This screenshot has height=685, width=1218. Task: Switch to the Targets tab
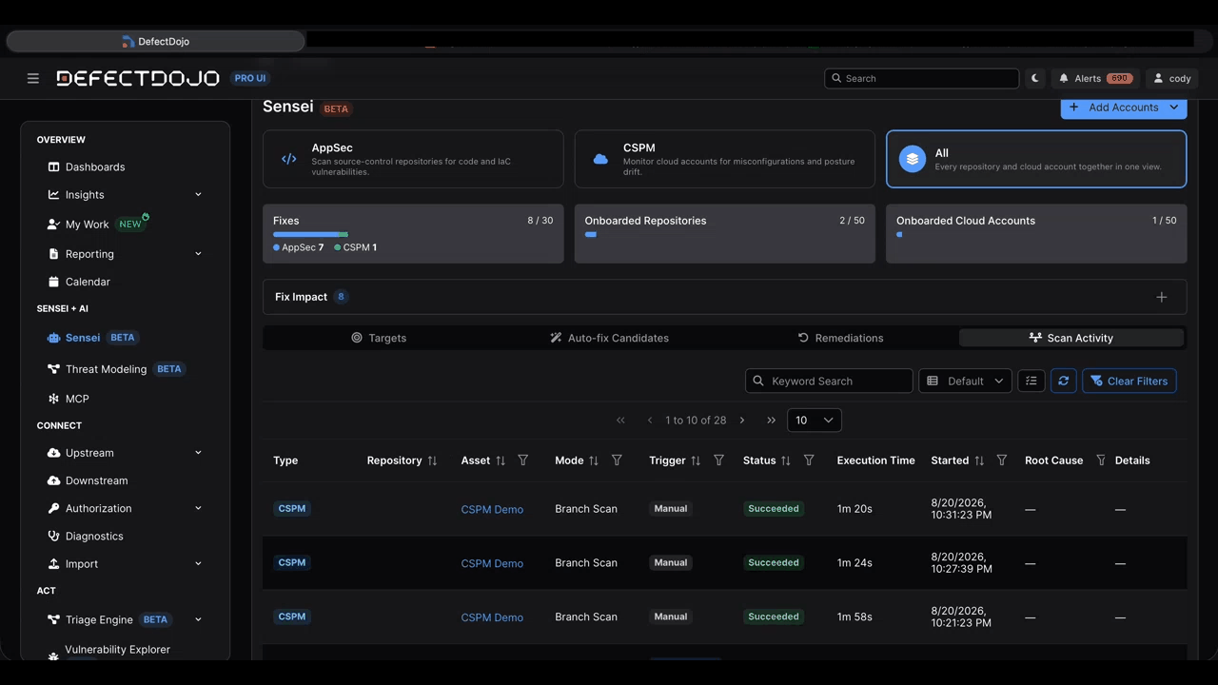tap(379, 338)
